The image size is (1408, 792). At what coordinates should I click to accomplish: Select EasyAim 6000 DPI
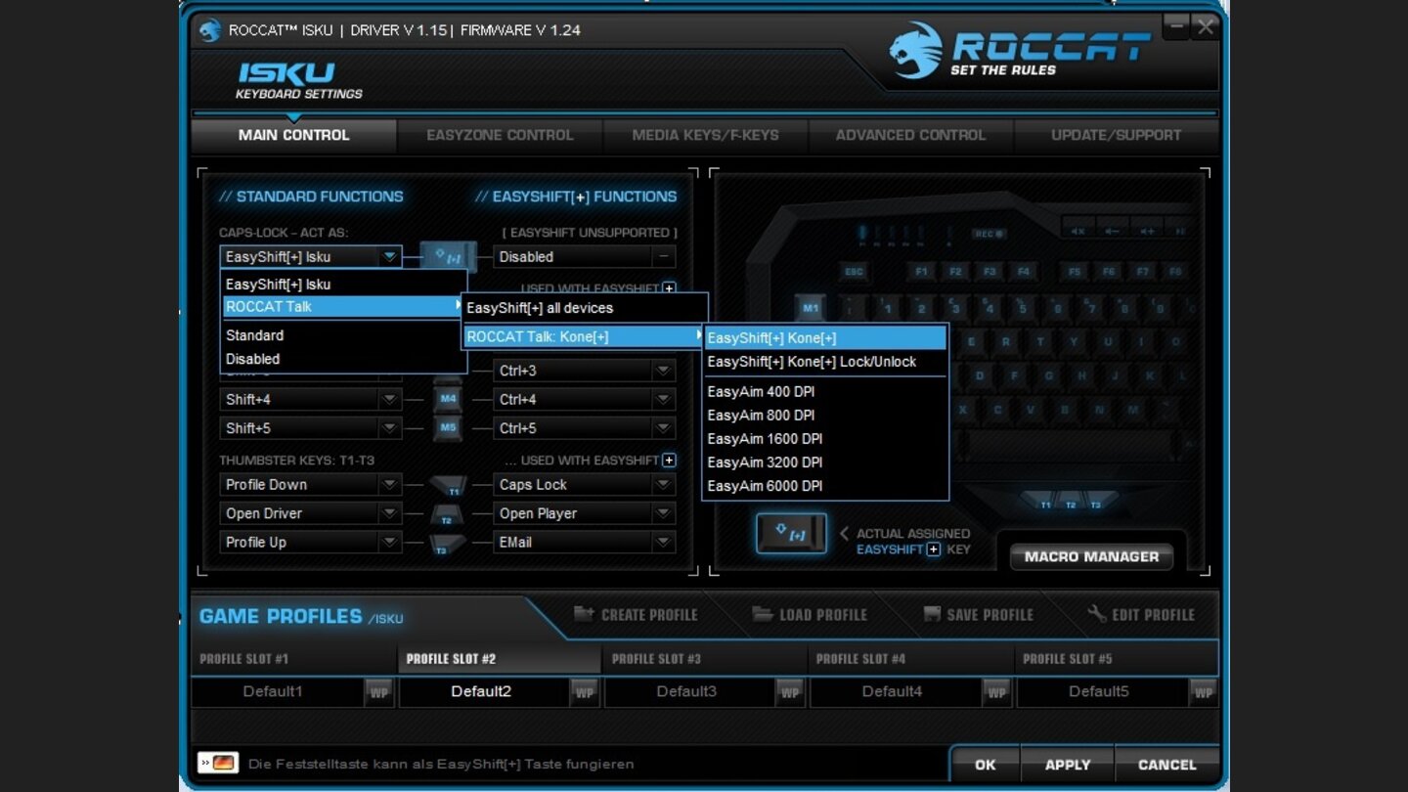point(825,486)
